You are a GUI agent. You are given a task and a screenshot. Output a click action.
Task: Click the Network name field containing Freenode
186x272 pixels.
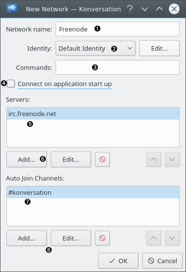click(118, 29)
